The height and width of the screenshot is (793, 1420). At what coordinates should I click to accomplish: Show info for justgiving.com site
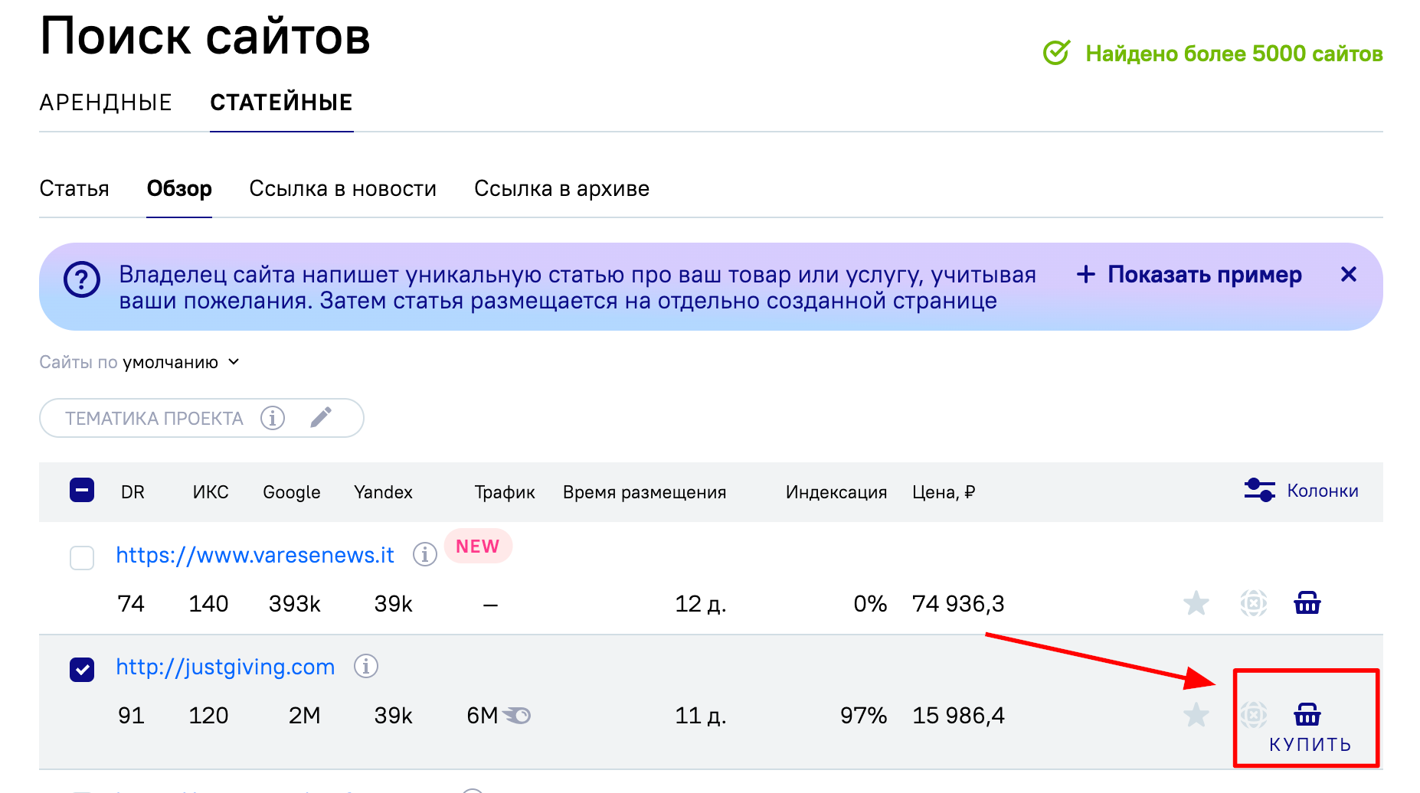[366, 666]
